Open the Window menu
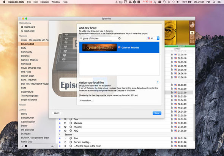 coord(55,2)
